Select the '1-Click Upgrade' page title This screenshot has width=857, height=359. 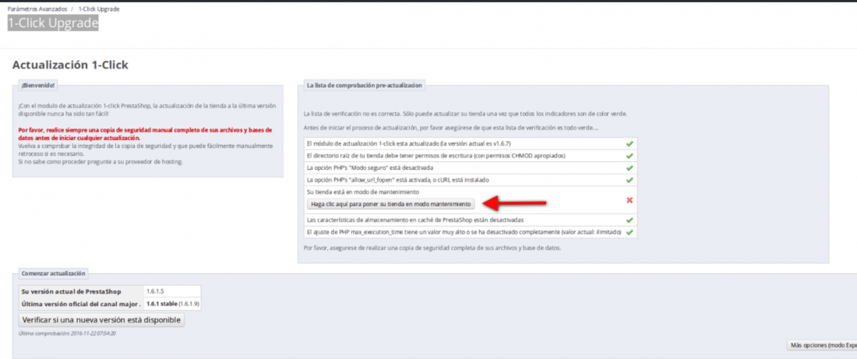tap(53, 23)
